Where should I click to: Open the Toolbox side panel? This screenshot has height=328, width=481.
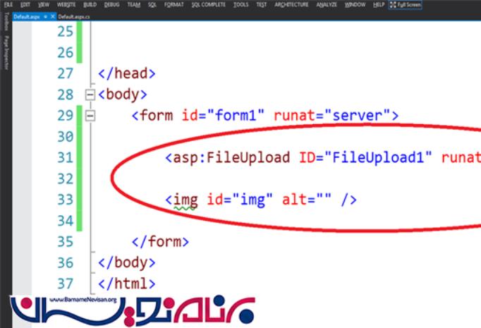[x=6, y=21]
